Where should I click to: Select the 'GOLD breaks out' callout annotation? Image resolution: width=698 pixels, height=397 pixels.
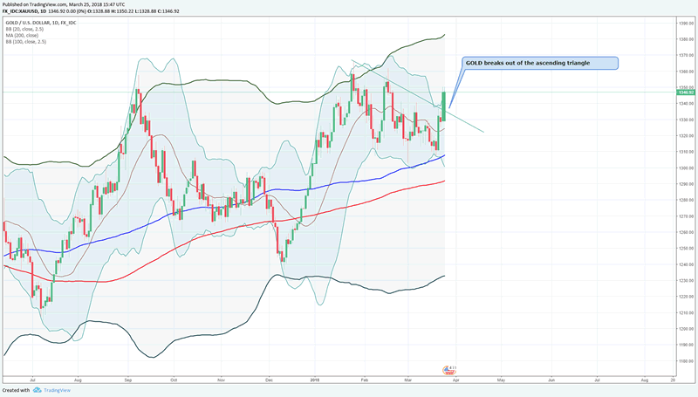tap(540, 63)
